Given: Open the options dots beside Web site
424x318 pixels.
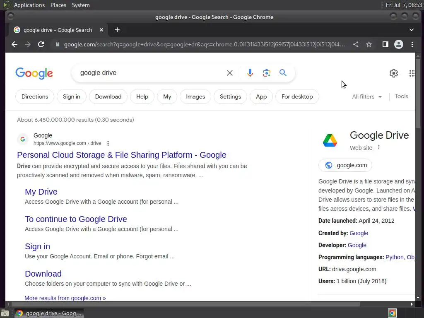Looking at the screenshot, I should click(x=379, y=147).
